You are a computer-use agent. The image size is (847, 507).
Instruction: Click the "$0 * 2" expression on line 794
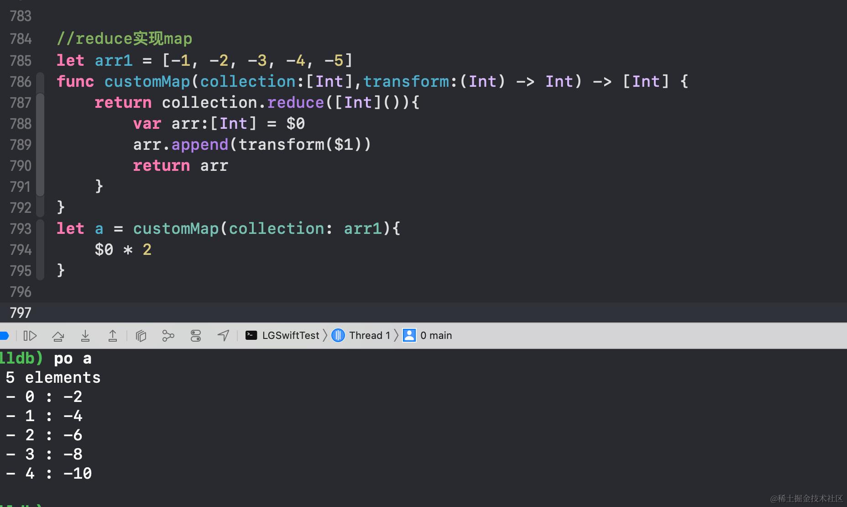pyautogui.click(x=123, y=250)
